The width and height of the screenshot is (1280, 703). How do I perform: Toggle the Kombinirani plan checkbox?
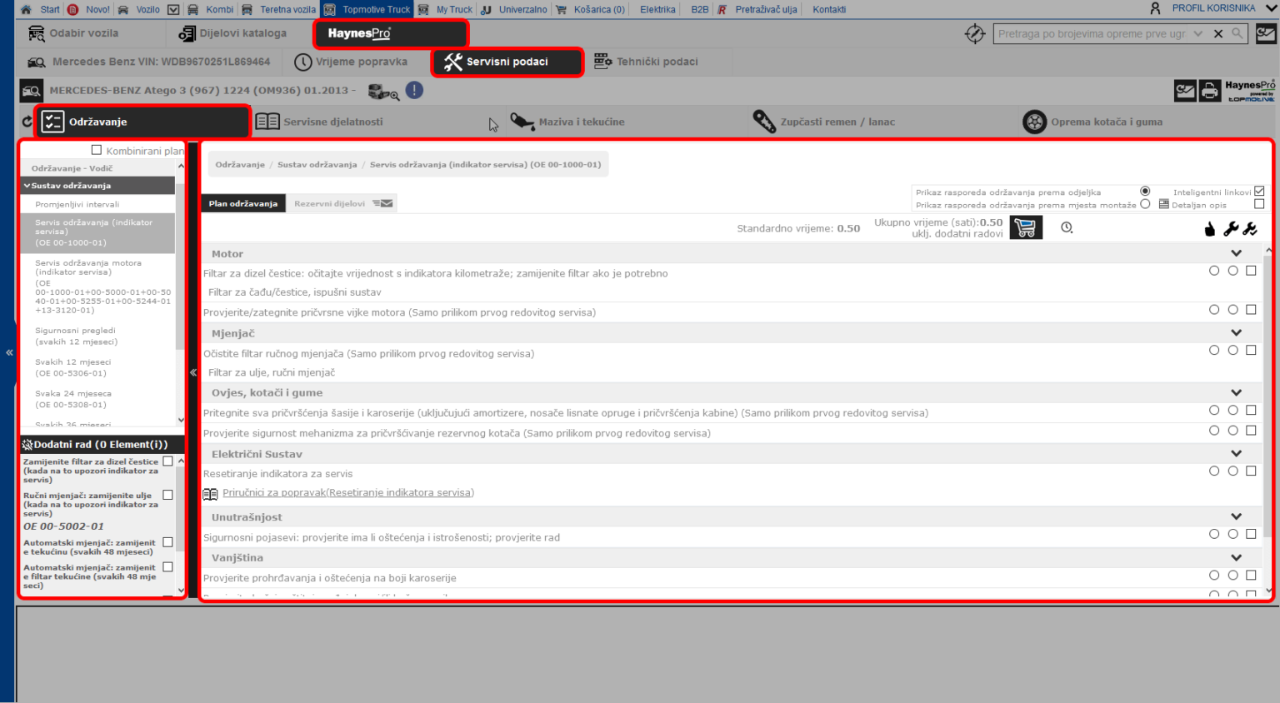[97, 150]
